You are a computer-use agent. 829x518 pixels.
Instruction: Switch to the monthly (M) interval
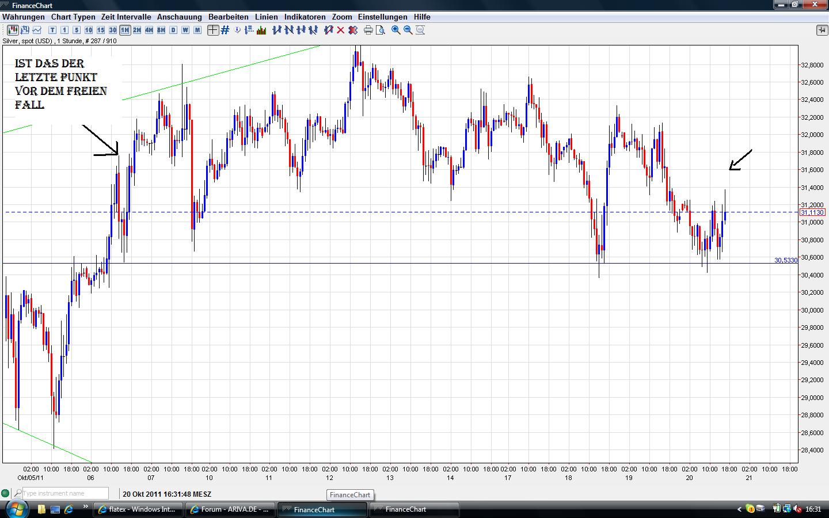click(x=197, y=30)
